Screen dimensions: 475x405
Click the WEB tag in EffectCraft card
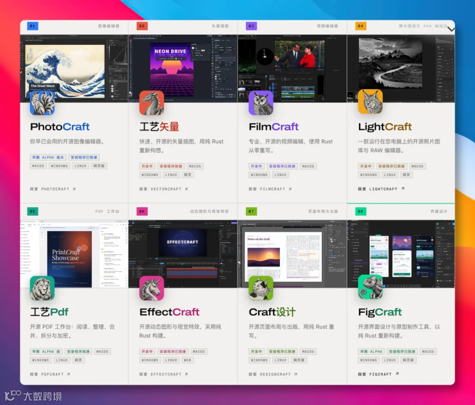point(187,360)
